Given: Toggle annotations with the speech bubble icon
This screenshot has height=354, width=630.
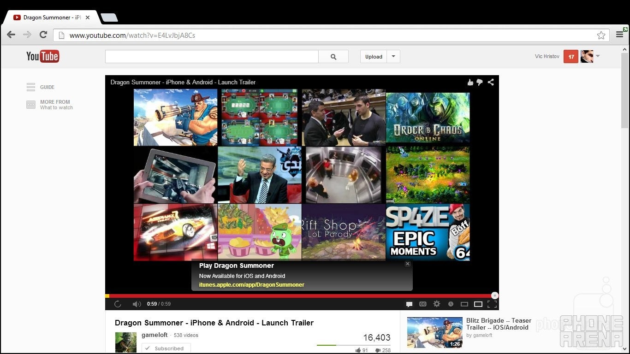Looking at the screenshot, I should pyautogui.click(x=409, y=304).
